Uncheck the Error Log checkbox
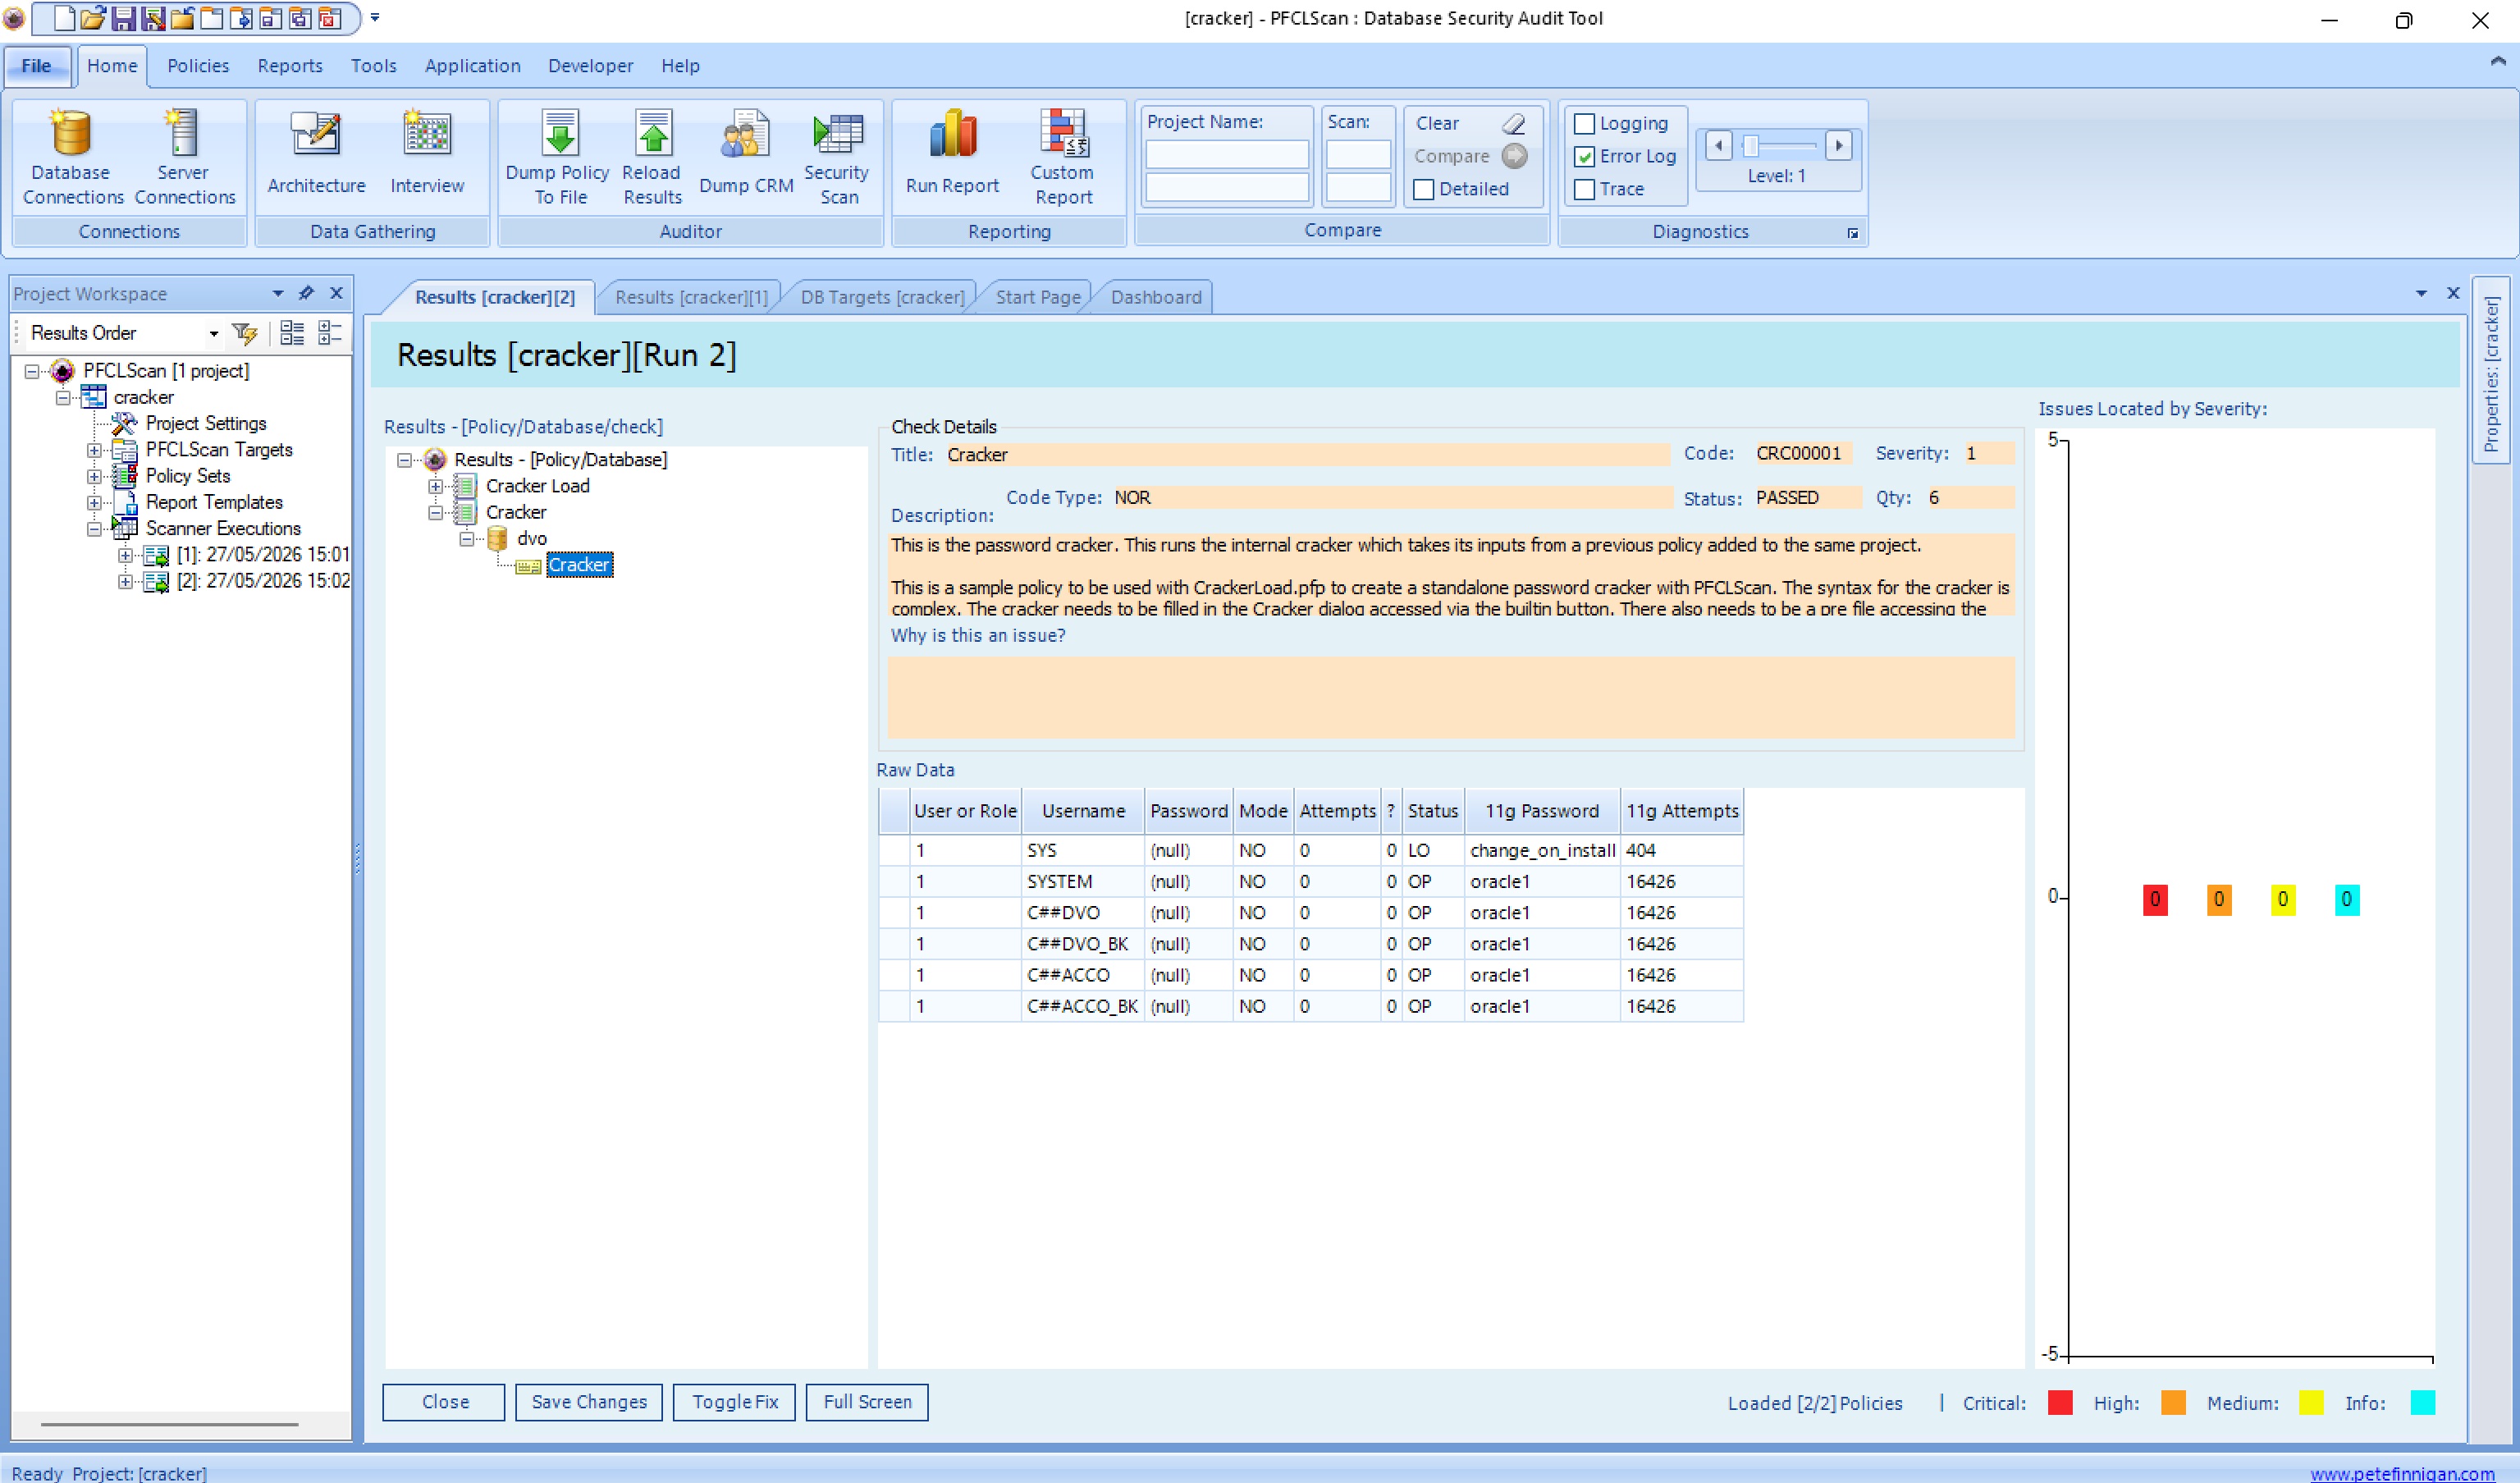Image resolution: width=2520 pixels, height=1483 pixels. [x=1584, y=157]
